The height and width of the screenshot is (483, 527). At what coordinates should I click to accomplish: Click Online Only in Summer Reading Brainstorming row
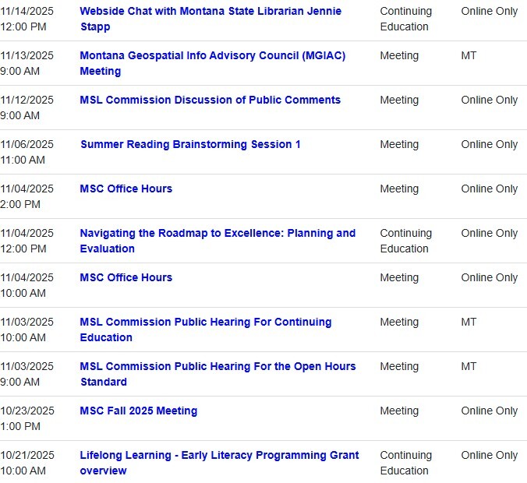tap(489, 145)
